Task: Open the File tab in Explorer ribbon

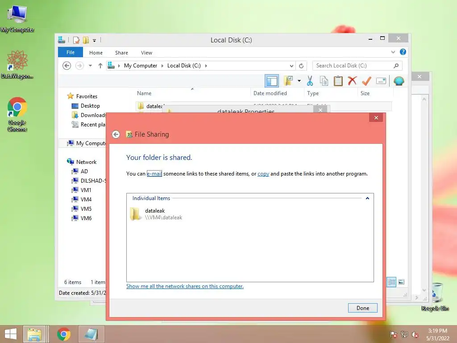Action: [x=71, y=52]
